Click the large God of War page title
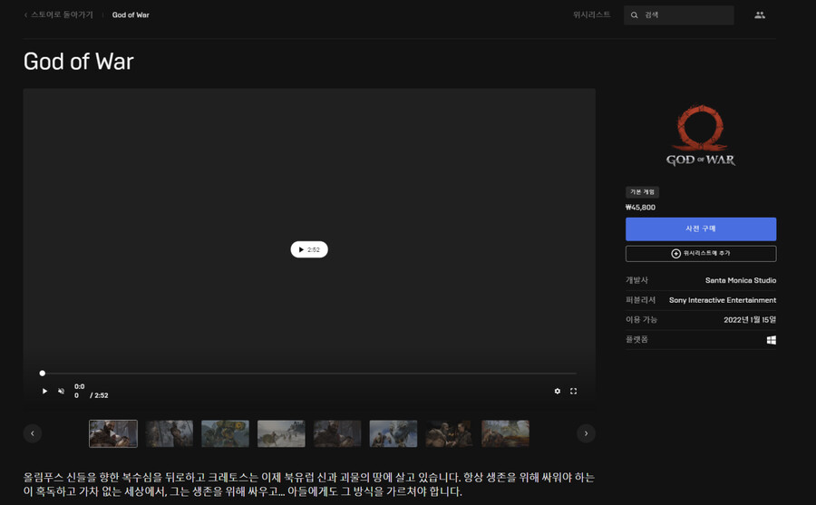This screenshot has width=816, height=505. coord(79,62)
